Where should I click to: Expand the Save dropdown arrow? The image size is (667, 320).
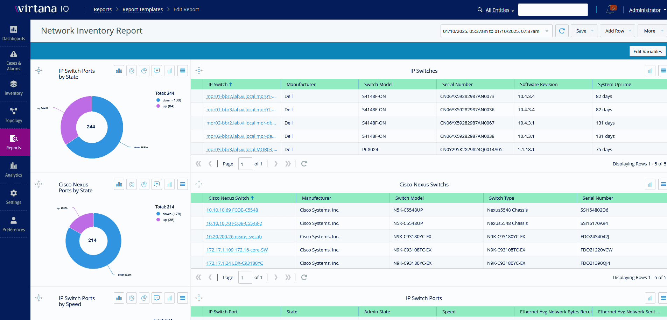tap(592, 31)
